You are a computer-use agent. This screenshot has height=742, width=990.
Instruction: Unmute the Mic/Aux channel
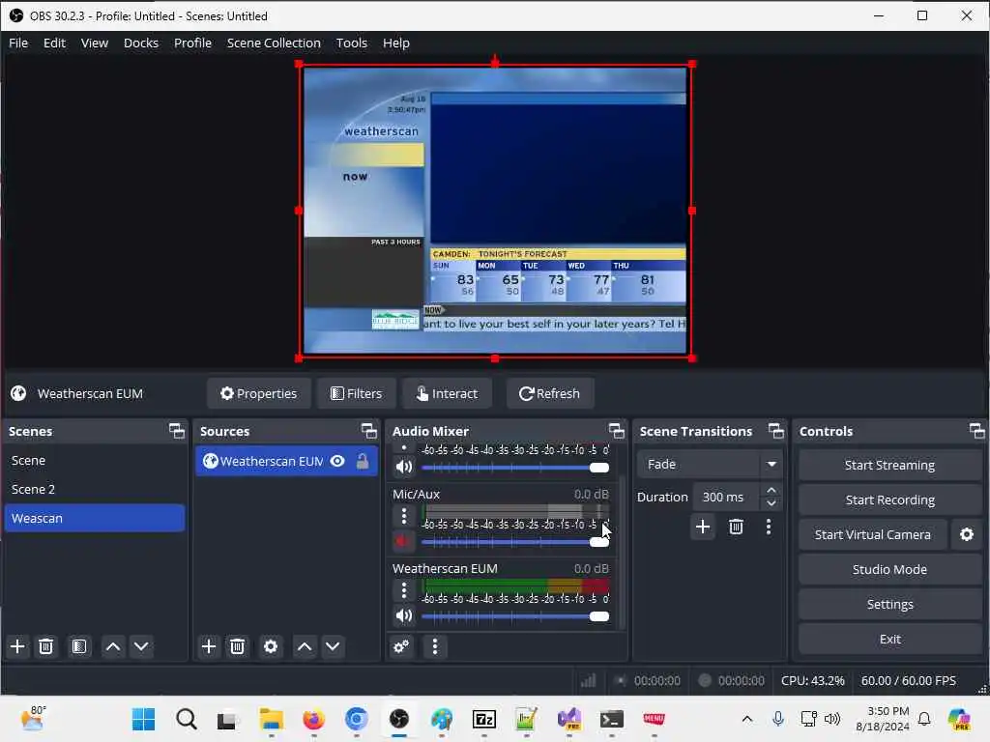403,541
